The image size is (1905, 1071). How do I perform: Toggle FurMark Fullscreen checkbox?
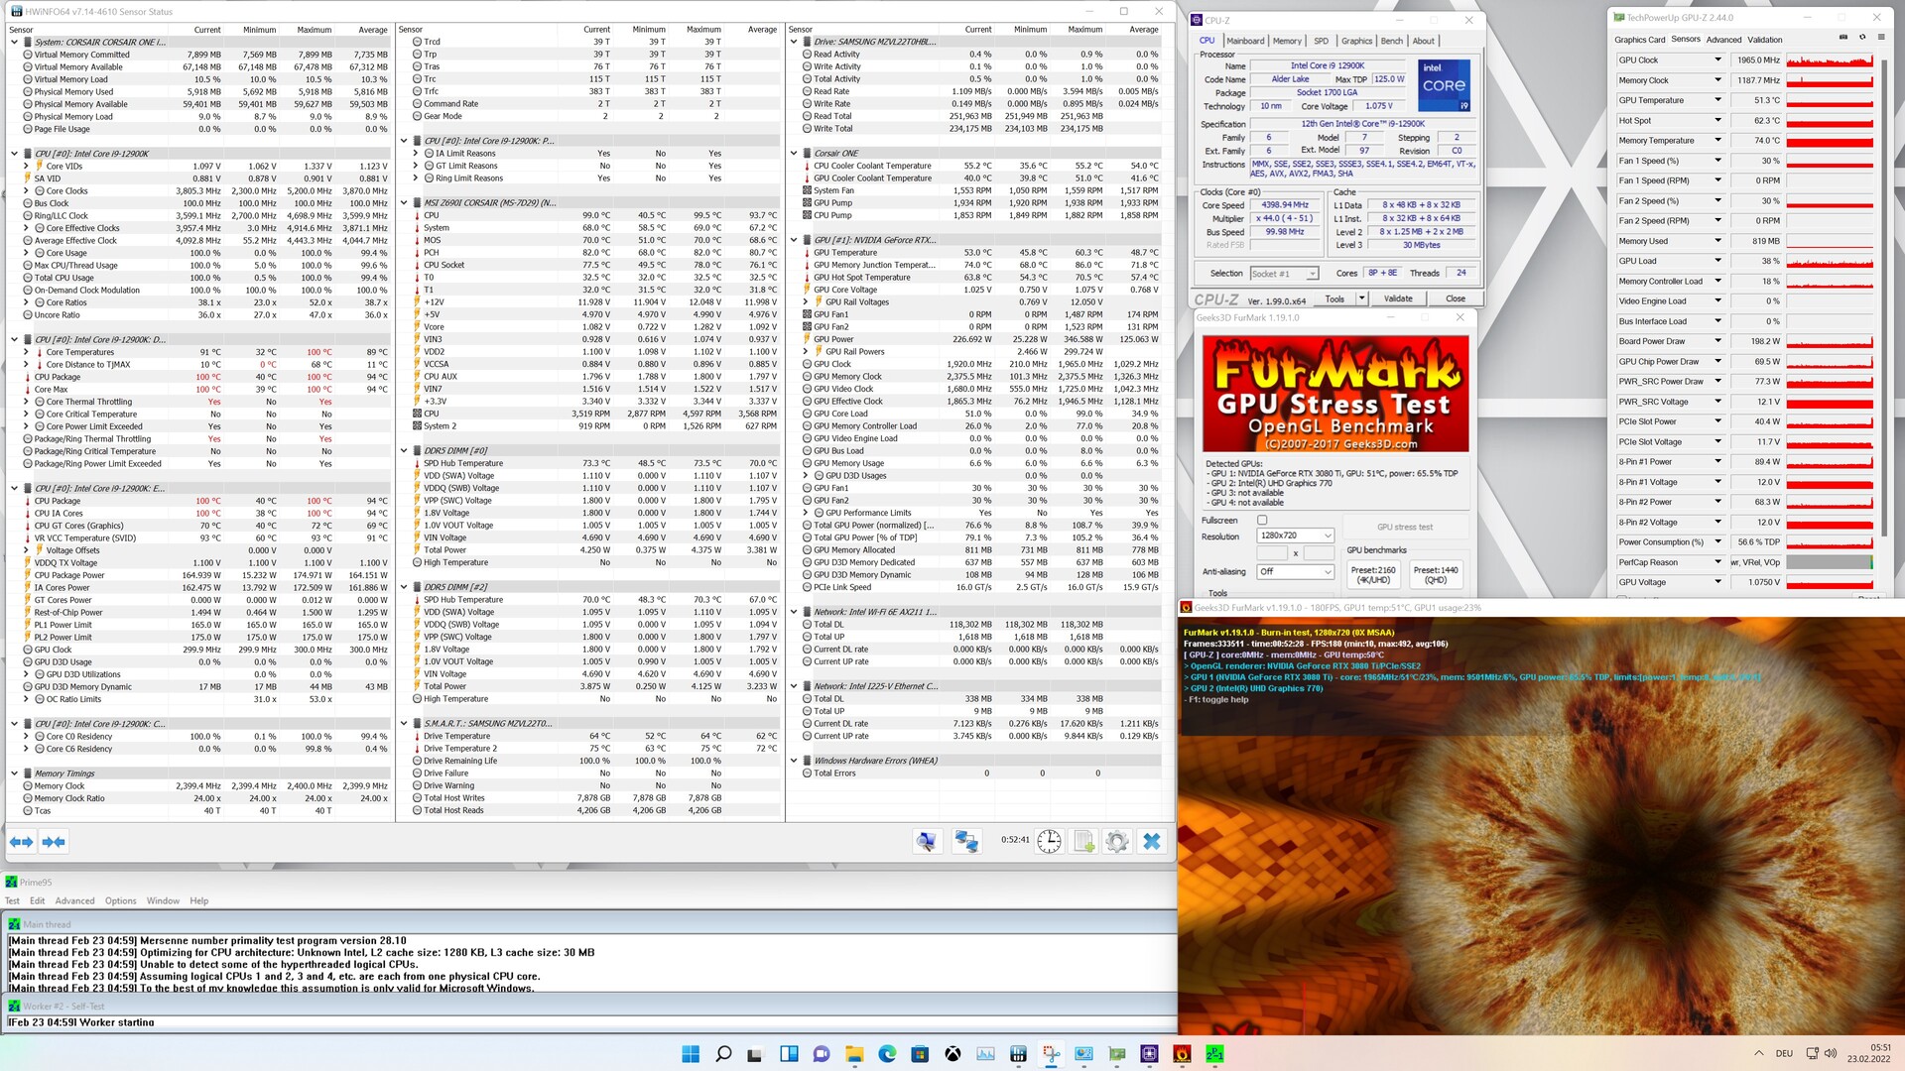click(x=1262, y=520)
